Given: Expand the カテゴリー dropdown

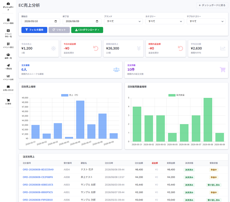Looking at the screenshot, I should 165,21.
